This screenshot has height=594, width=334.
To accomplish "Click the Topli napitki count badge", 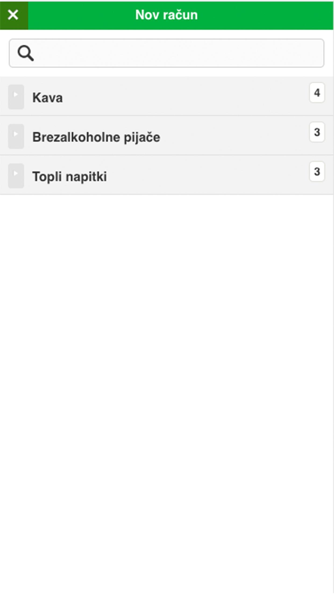I will (317, 172).
